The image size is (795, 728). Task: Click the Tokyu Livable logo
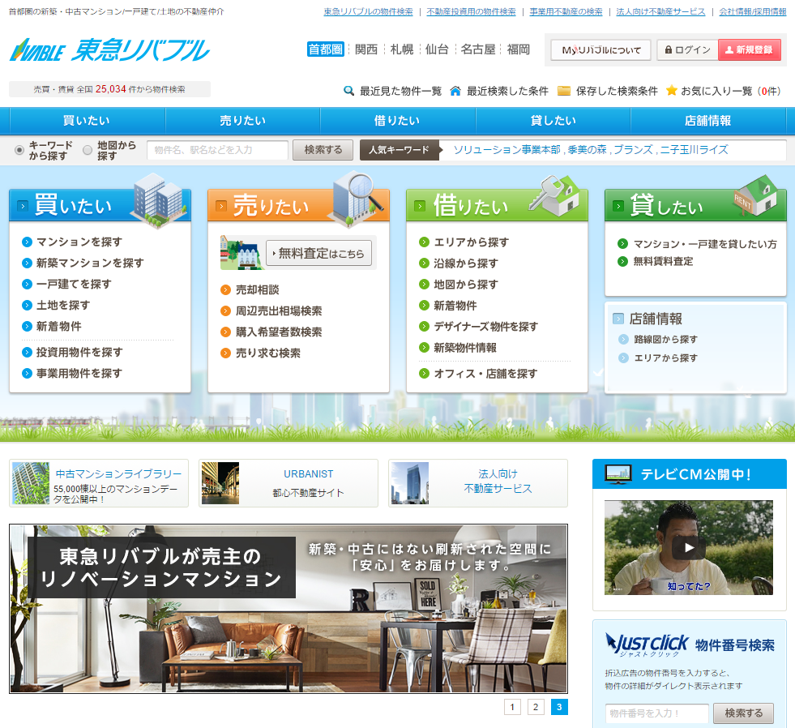click(109, 49)
